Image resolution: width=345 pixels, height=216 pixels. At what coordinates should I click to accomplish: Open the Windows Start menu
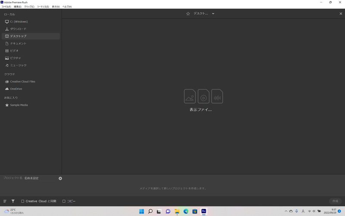[x=141, y=211]
